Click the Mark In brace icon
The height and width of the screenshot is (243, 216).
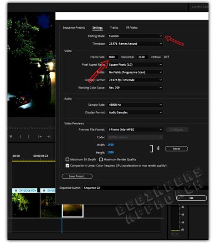(x=20, y=136)
